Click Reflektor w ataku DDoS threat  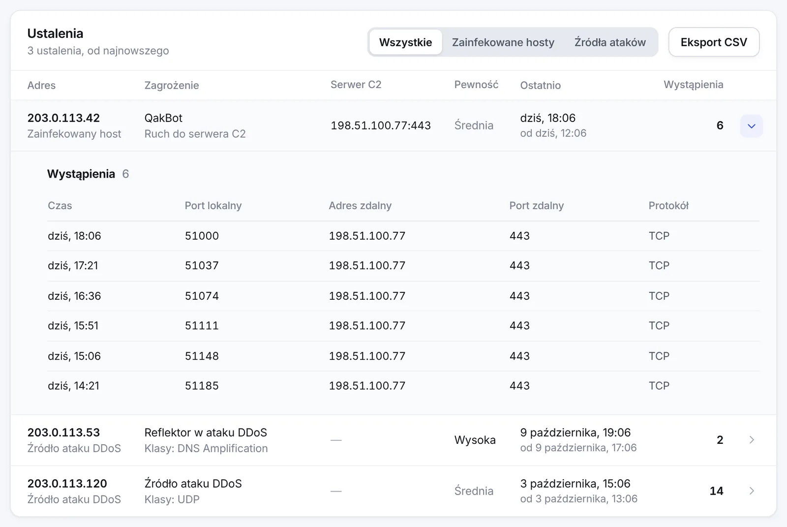[x=206, y=433]
